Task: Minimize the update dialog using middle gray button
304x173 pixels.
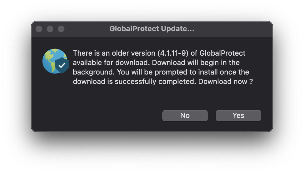Action: click(50, 29)
